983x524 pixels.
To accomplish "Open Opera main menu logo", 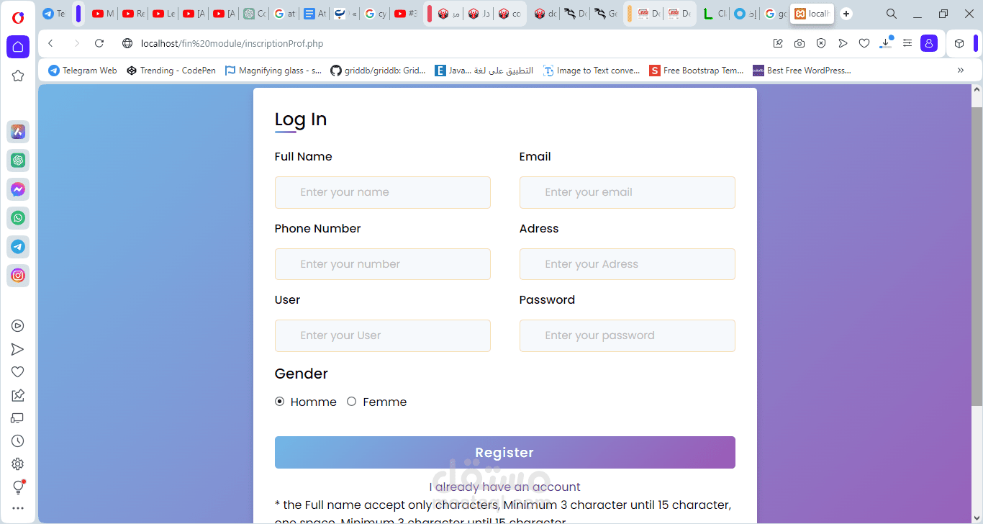I will [18, 17].
